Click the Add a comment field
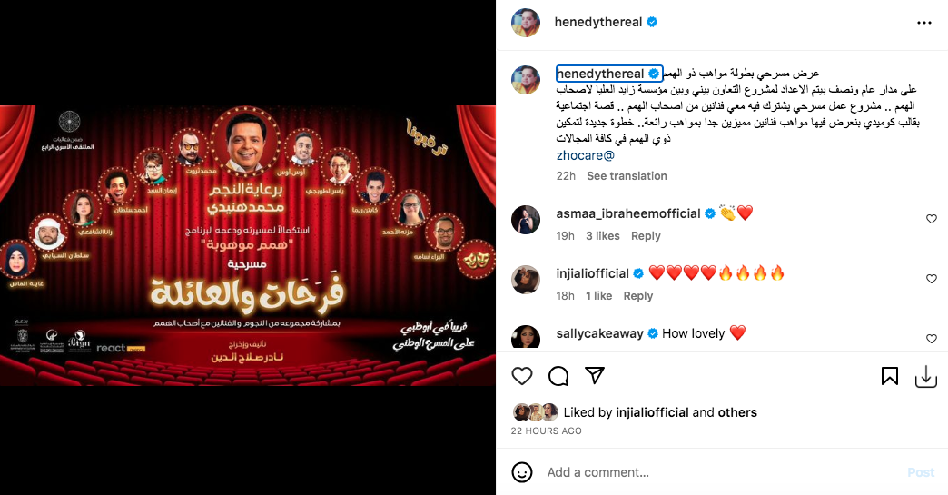The image size is (948, 495). [x=719, y=472]
